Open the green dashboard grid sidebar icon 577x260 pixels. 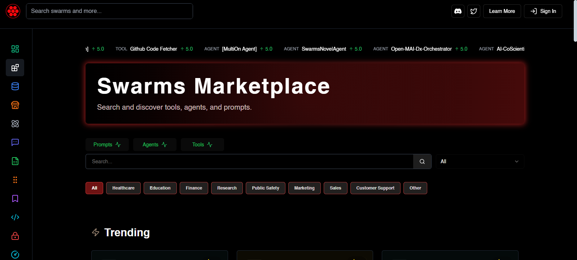click(15, 49)
